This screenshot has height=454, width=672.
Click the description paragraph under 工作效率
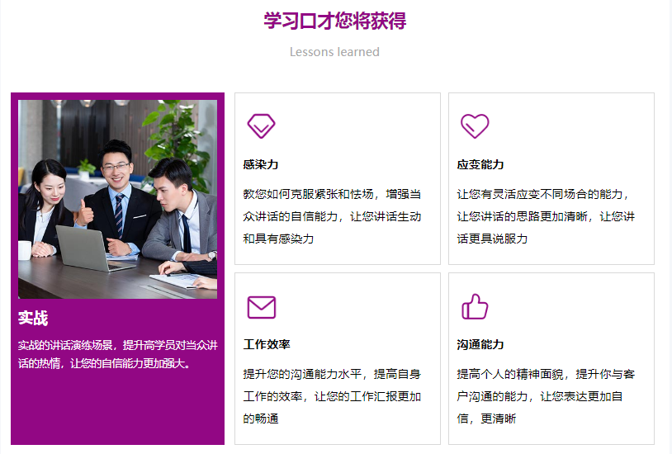click(x=332, y=396)
